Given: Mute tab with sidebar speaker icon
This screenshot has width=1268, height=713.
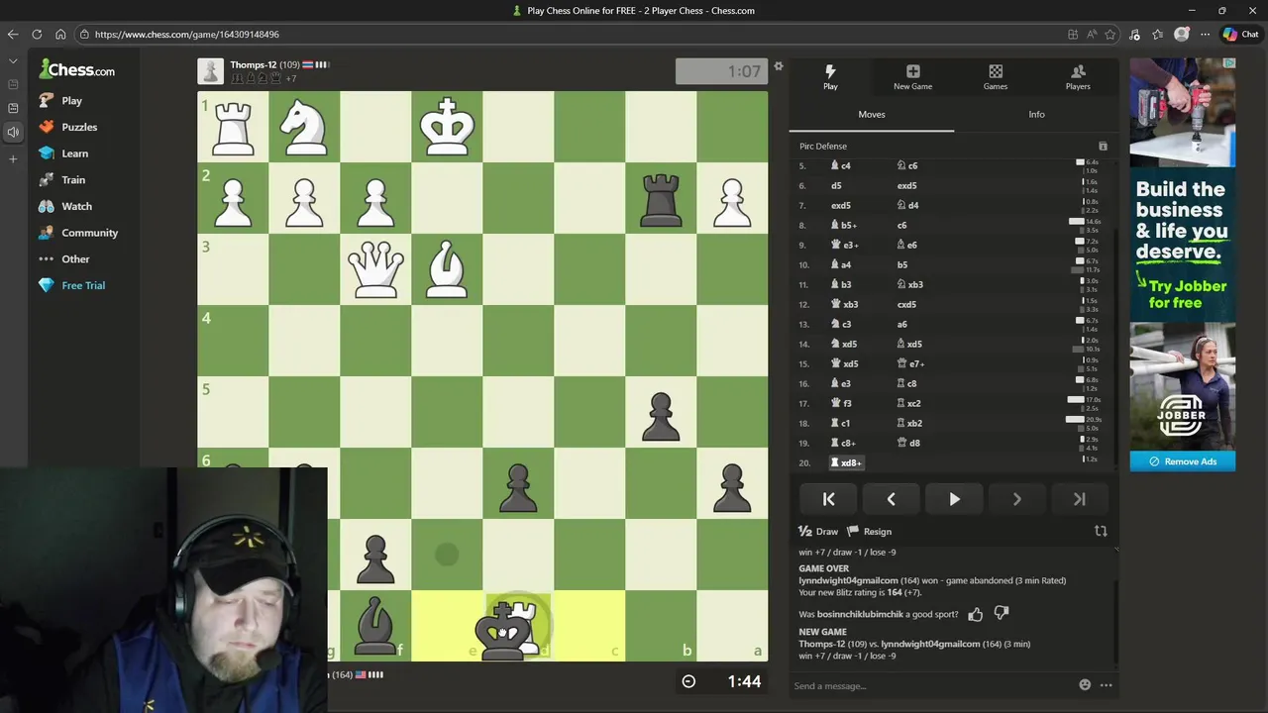Looking at the screenshot, I should point(13,132).
